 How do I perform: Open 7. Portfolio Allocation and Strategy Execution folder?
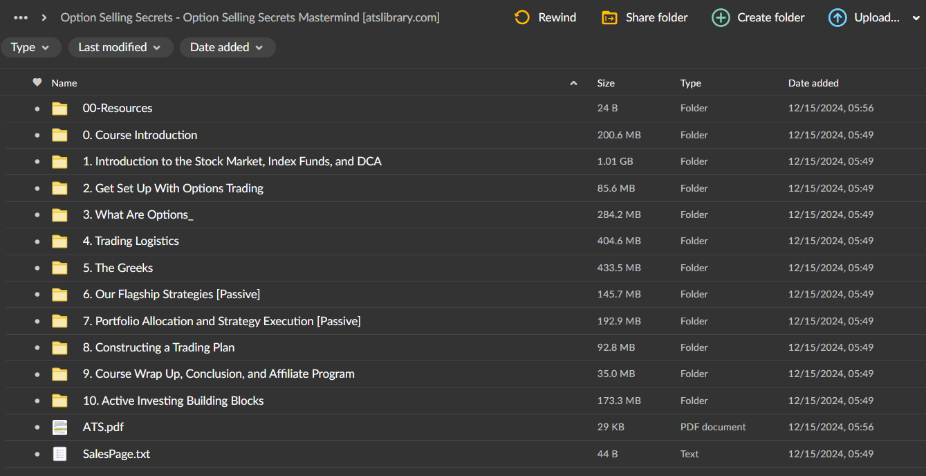pyautogui.click(x=222, y=321)
